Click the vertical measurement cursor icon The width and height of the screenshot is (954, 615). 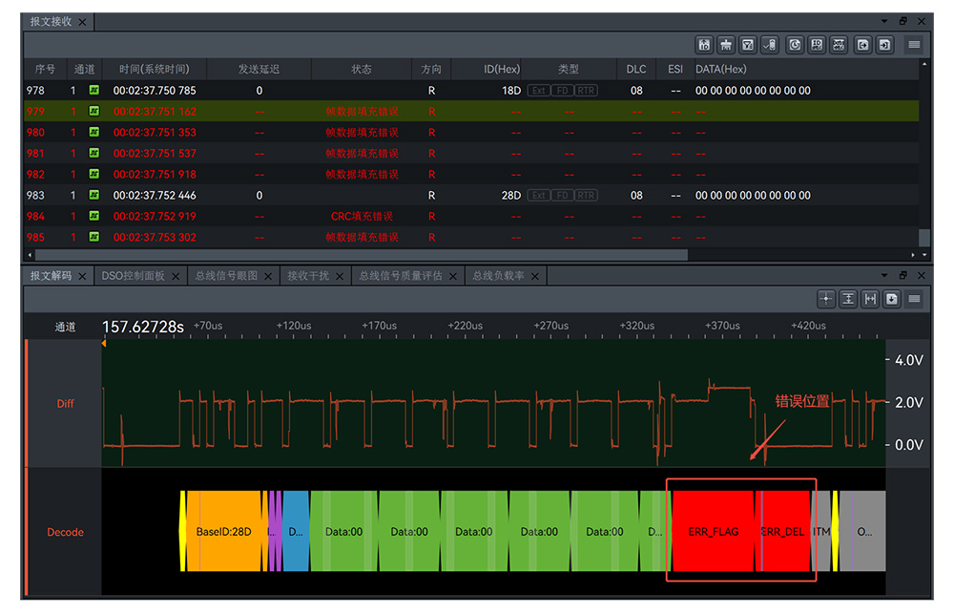tap(848, 299)
